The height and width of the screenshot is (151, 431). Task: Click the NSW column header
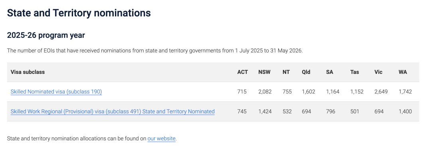click(264, 72)
